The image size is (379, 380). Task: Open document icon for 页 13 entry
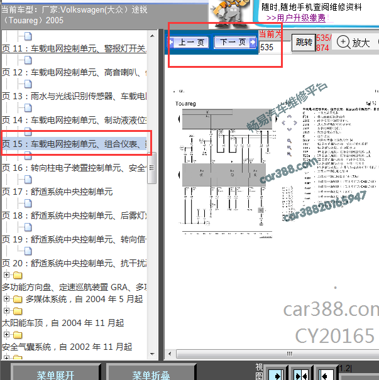tap(28, 84)
